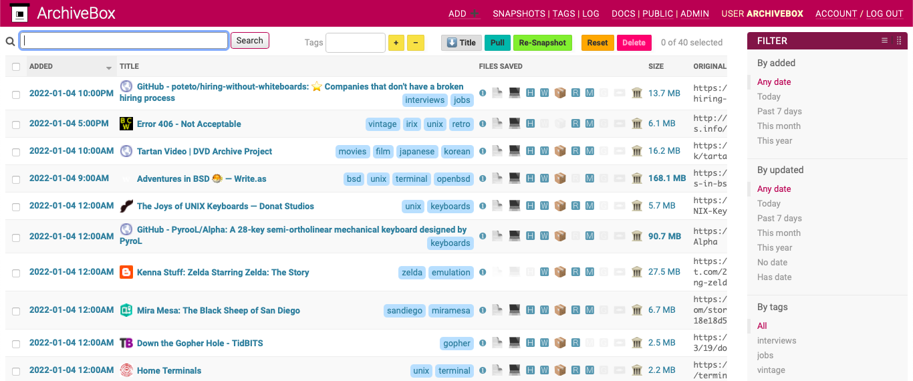Sort by the ADDED column arrow
This screenshot has width=913, height=381.
click(109, 68)
